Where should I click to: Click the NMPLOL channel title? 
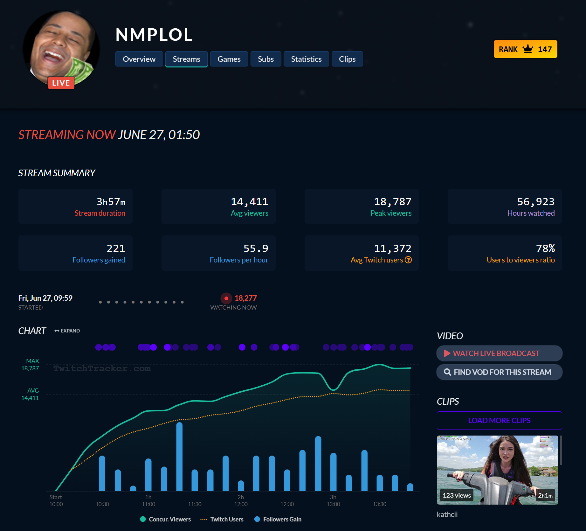(x=154, y=34)
